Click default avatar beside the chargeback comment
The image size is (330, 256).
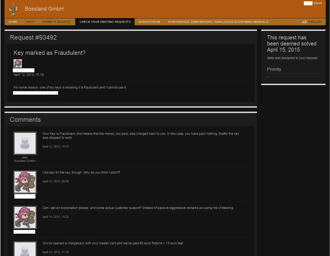[x=25, y=249]
